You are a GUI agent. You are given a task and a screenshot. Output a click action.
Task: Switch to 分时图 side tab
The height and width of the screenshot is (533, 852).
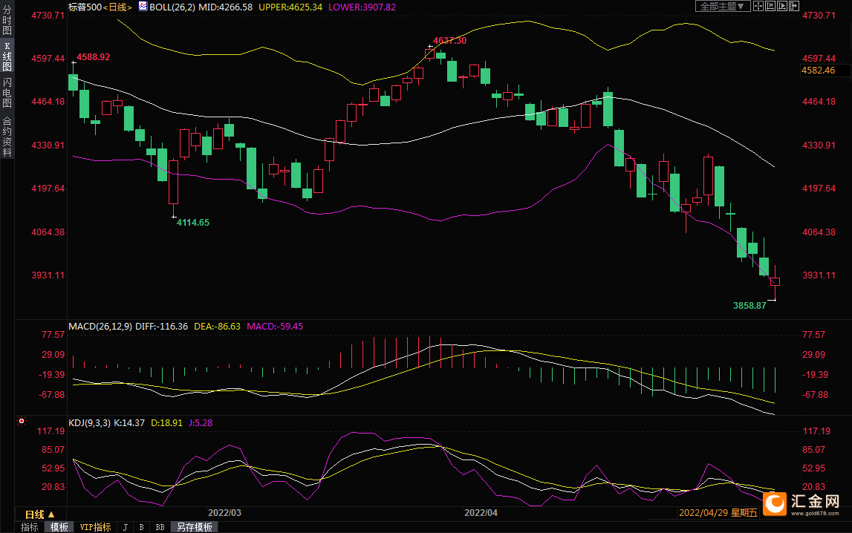[x=7, y=21]
